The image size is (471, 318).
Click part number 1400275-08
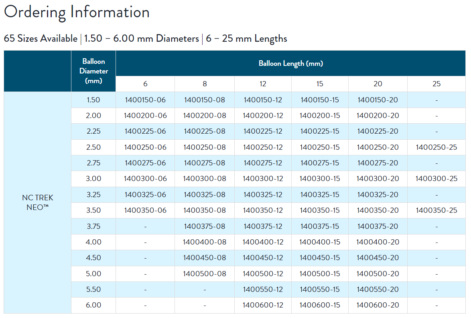[x=205, y=163]
